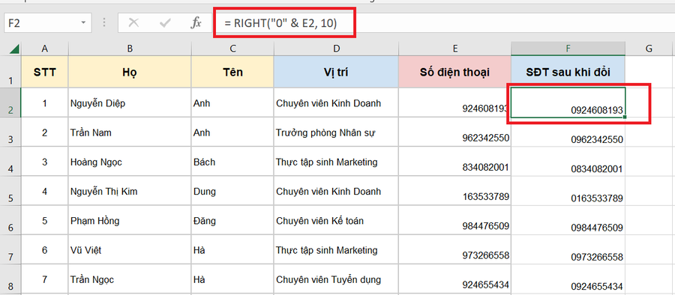
Task: Select Chuyên viên Tuyển dụng cell
Action: point(336,279)
